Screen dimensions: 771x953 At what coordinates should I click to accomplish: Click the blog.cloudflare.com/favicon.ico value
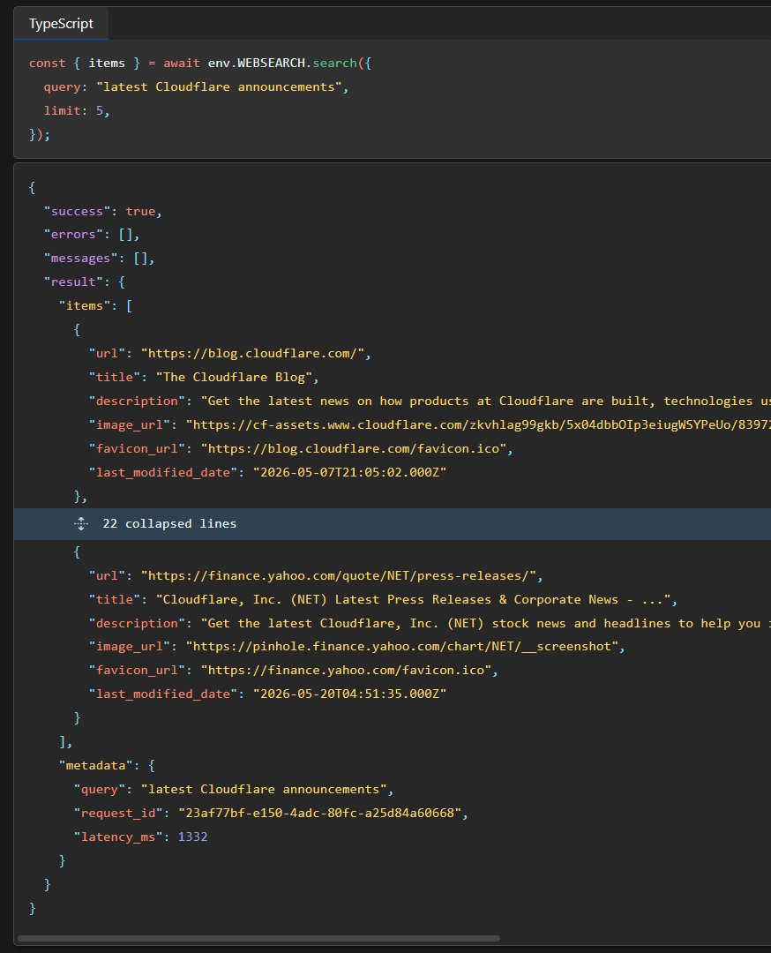coord(354,448)
